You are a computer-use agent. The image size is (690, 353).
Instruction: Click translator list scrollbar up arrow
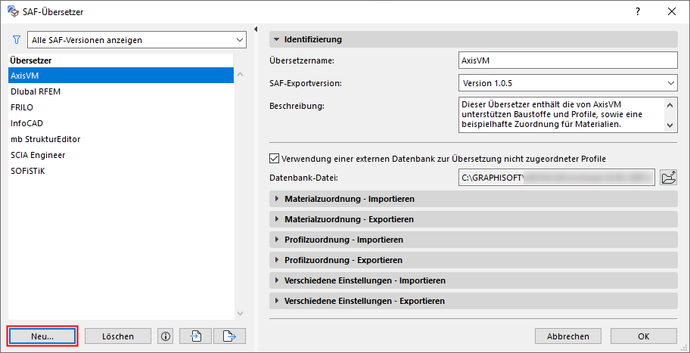[240, 74]
